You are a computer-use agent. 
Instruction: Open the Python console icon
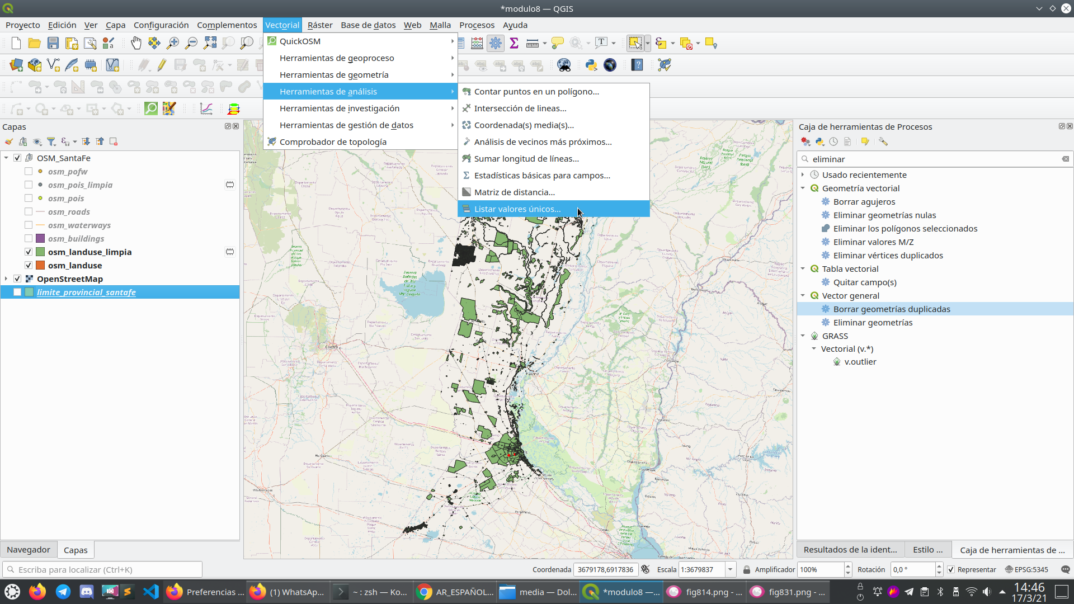591,65
